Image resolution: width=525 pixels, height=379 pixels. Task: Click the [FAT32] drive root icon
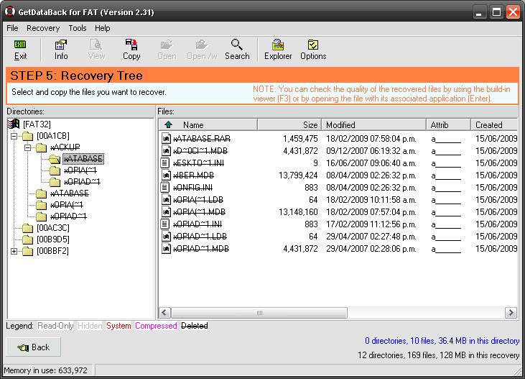[14, 124]
